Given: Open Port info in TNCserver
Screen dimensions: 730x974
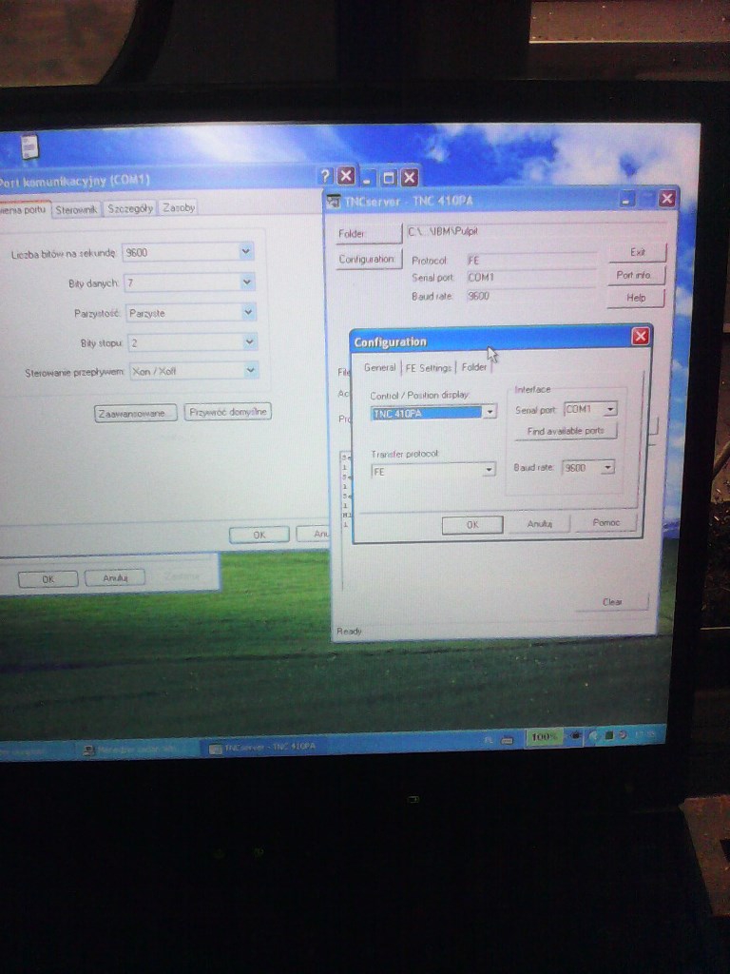Looking at the screenshot, I should click(x=634, y=275).
